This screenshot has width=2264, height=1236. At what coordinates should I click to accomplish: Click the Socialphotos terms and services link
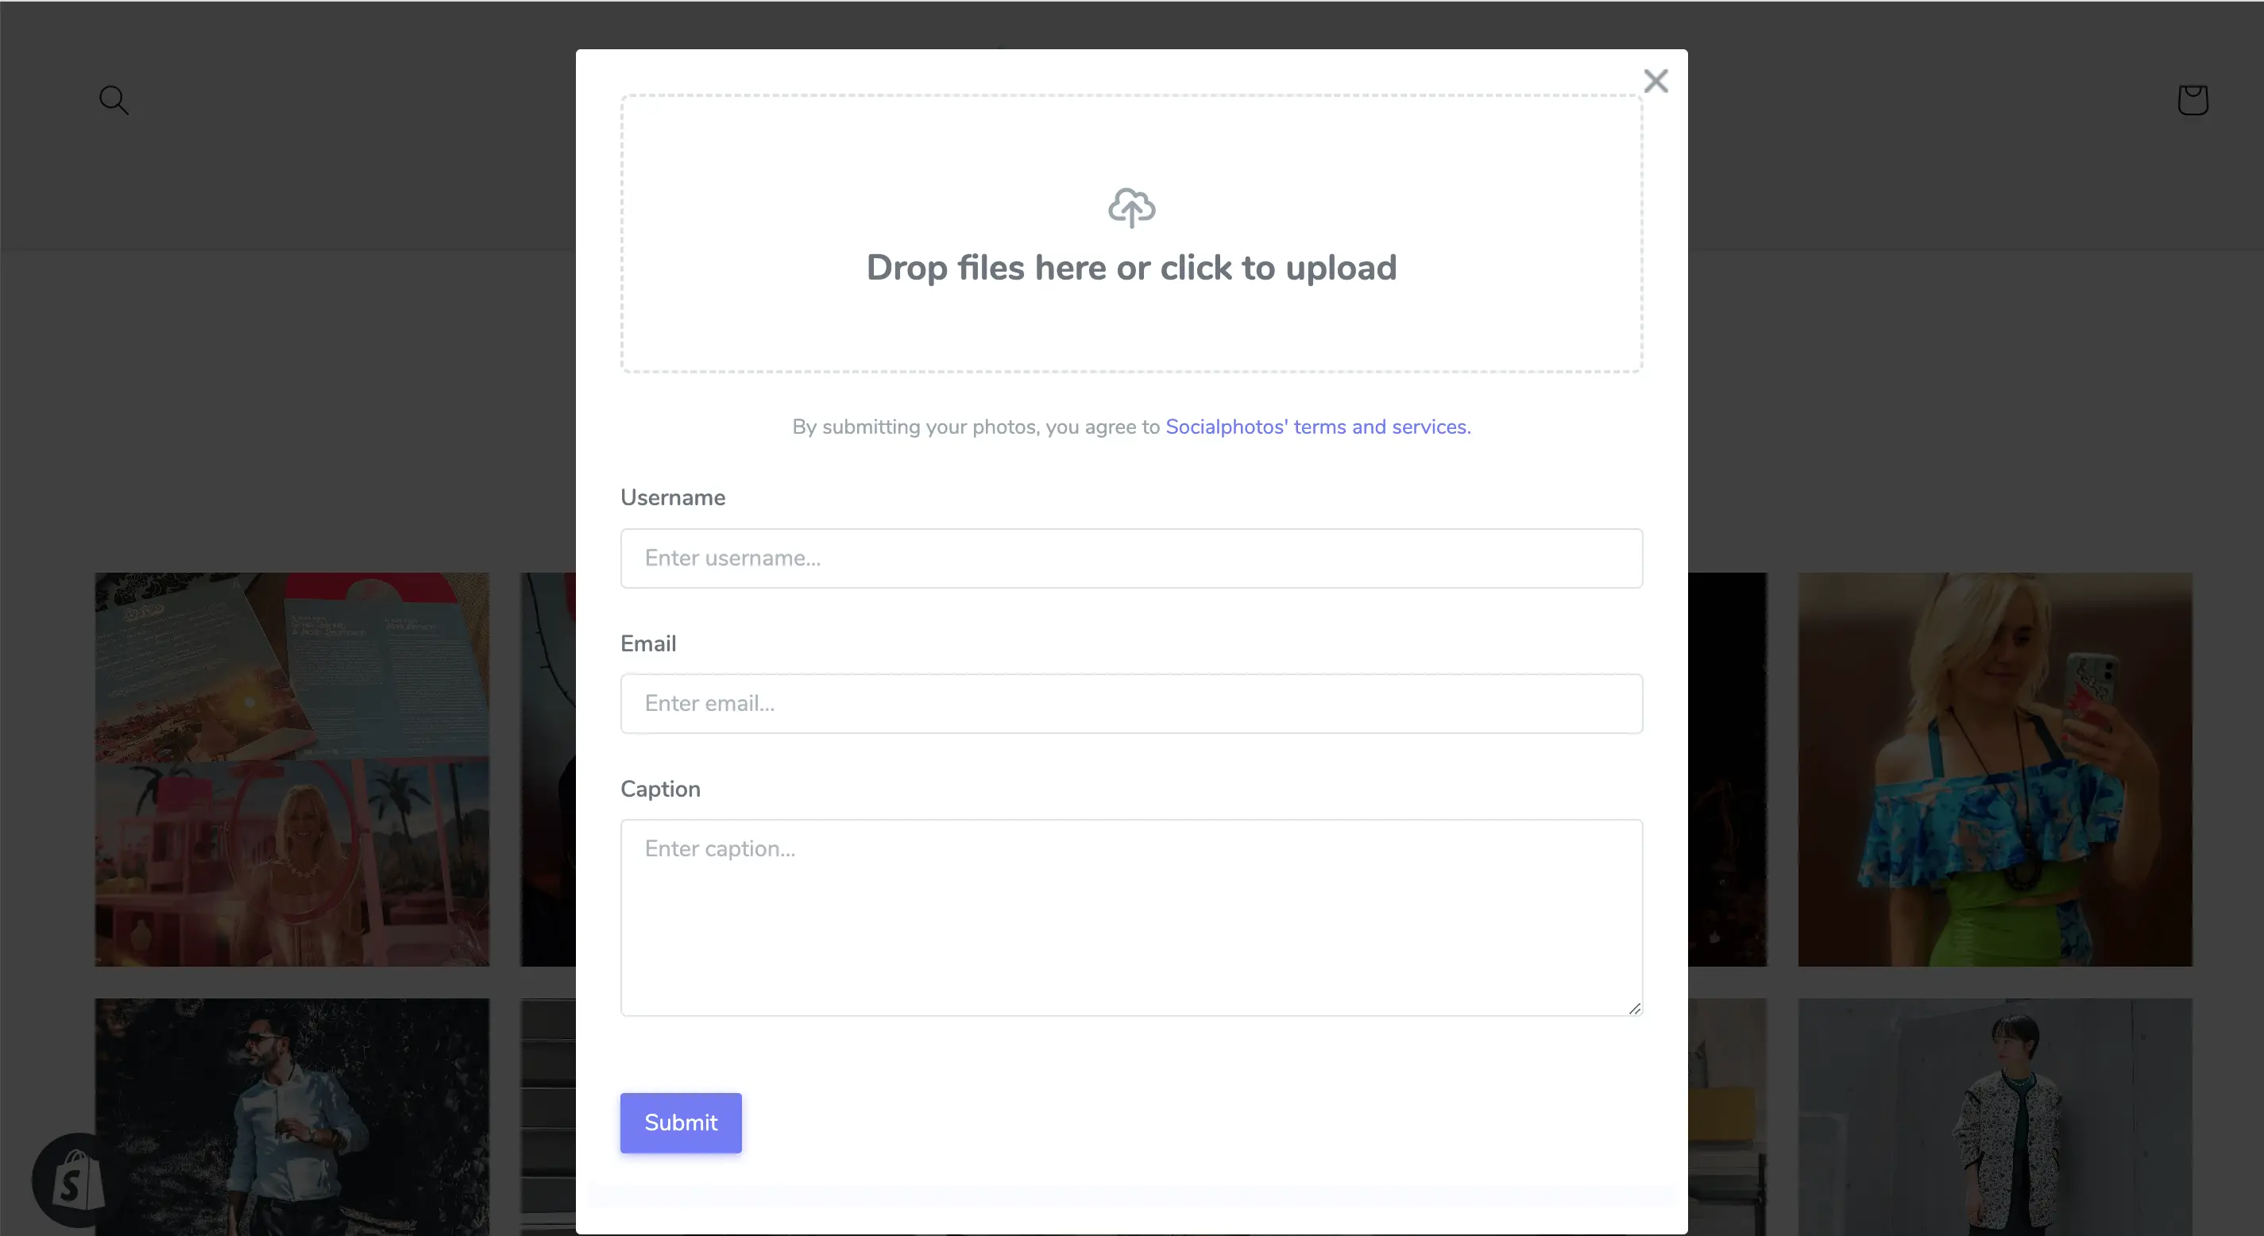[1315, 427]
